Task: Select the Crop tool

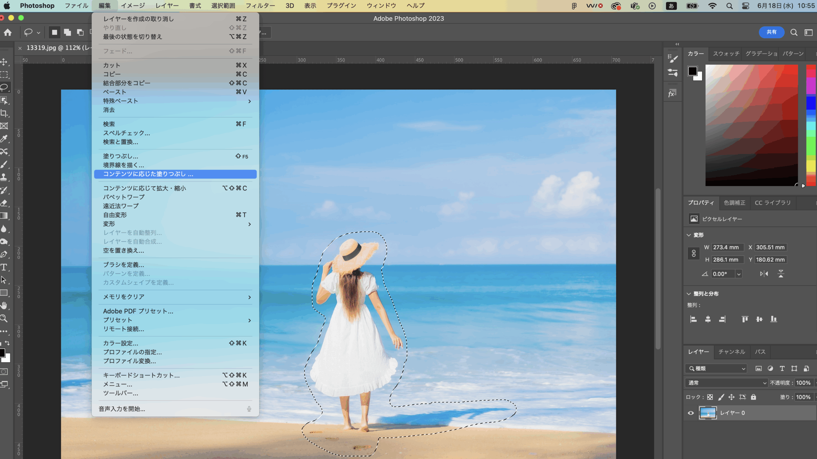Action: click(4, 113)
